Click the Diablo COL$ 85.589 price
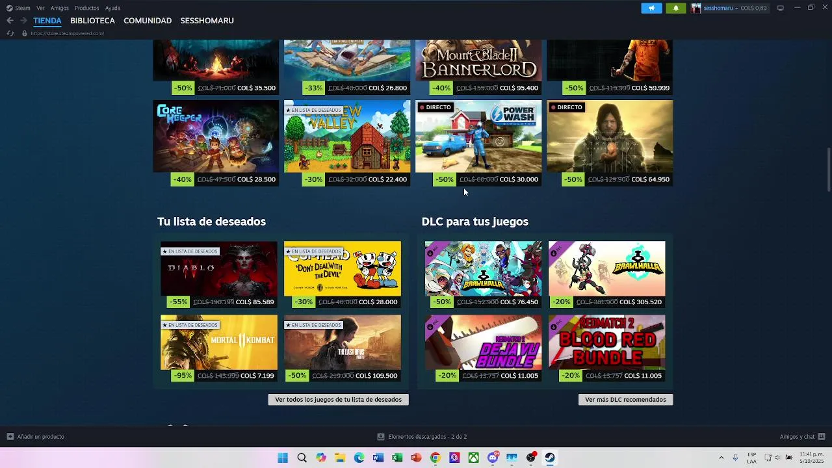 coord(255,302)
